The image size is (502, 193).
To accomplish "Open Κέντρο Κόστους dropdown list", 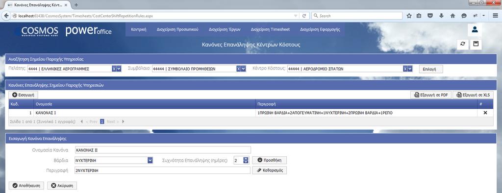I will coord(410,69).
